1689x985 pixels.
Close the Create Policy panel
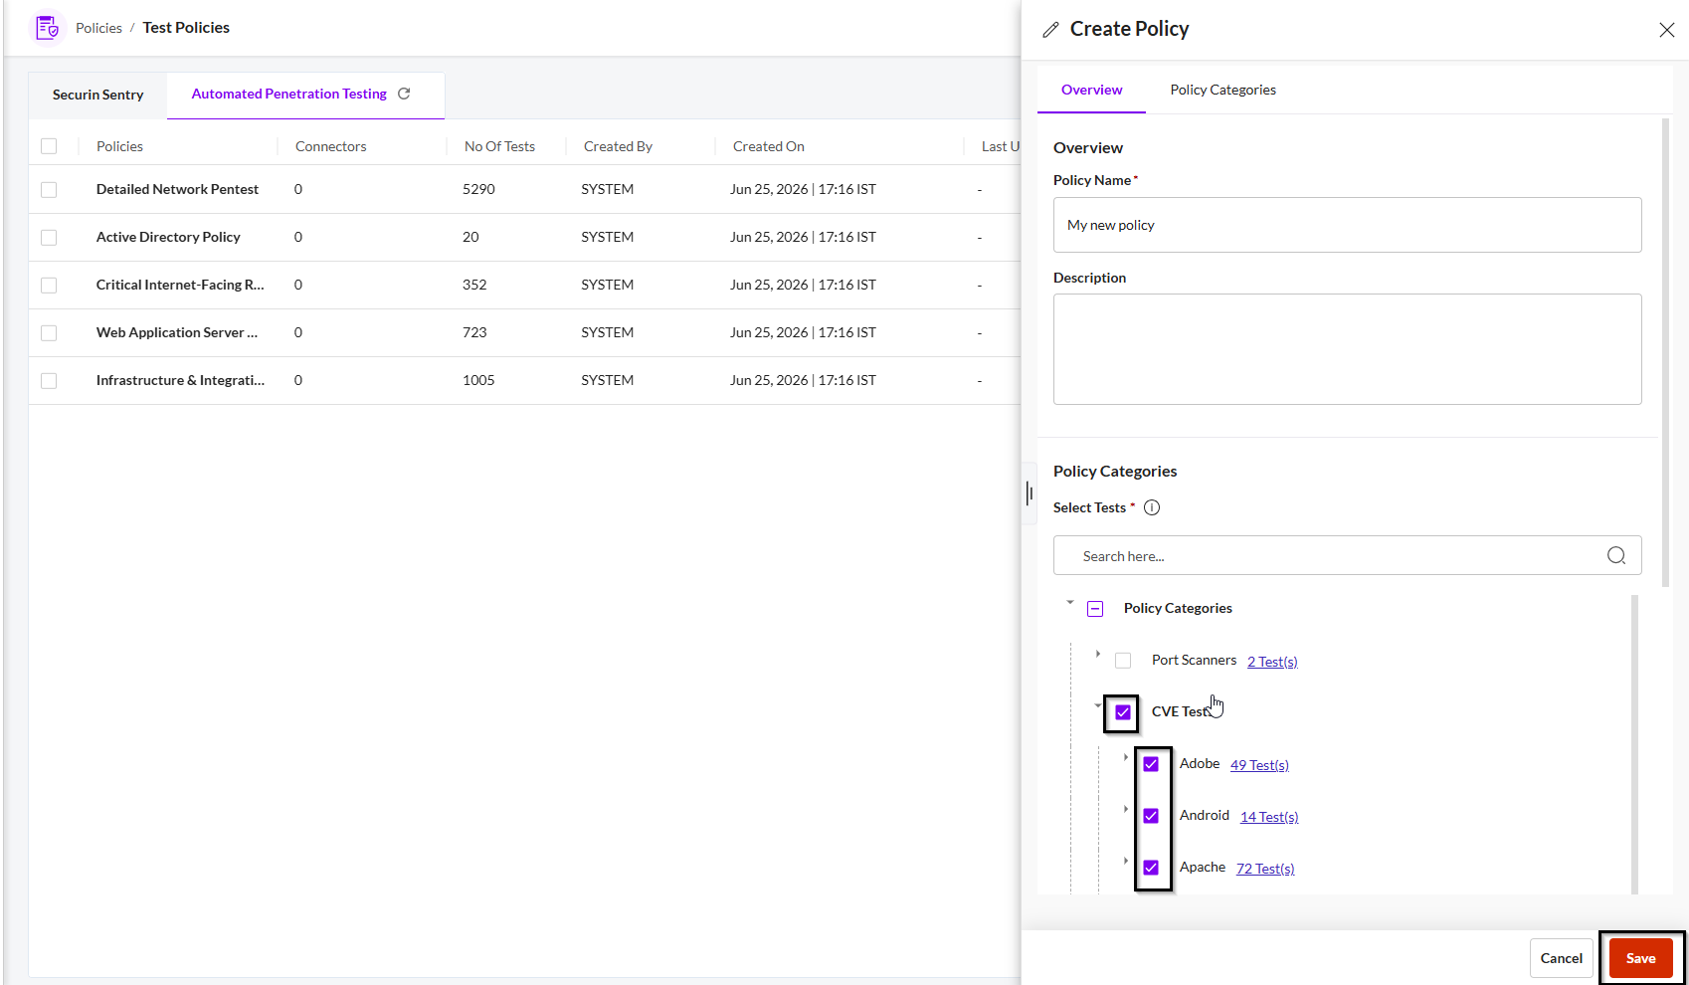1667,30
